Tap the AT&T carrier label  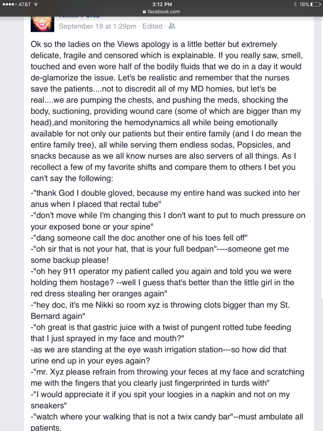(x=25, y=4)
